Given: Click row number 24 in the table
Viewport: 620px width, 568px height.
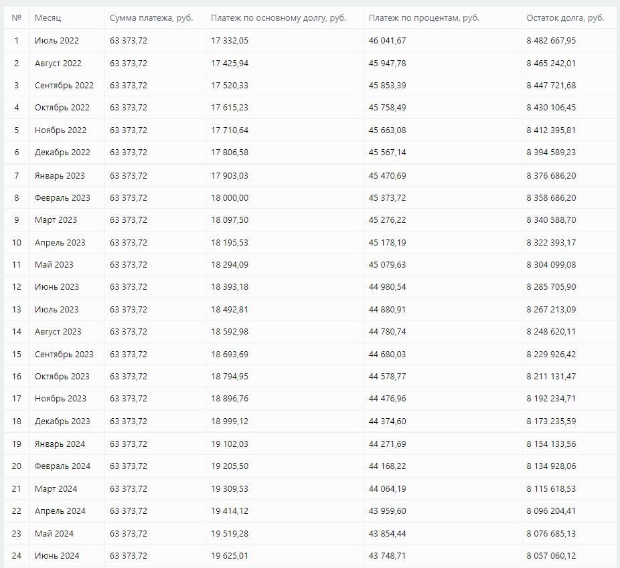Looking at the screenshot, I should coord(17,556).
